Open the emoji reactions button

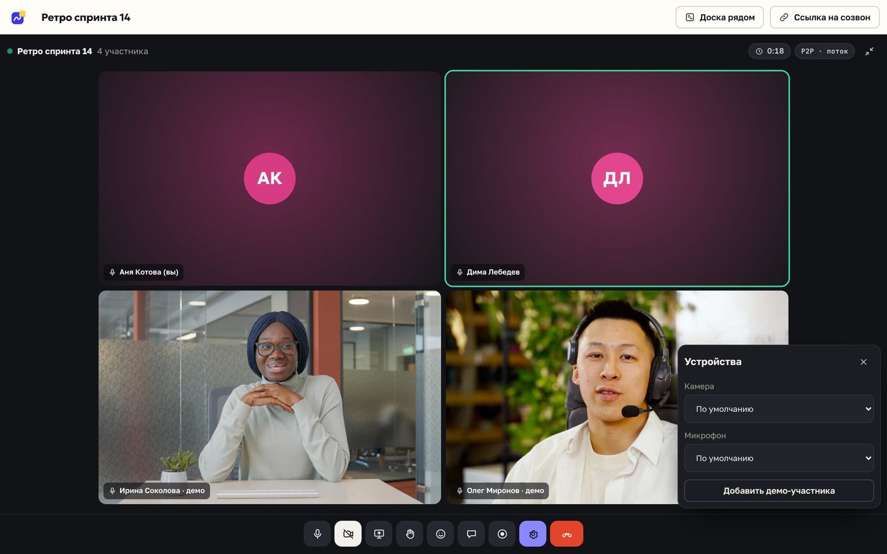click(x=440, y=534)
